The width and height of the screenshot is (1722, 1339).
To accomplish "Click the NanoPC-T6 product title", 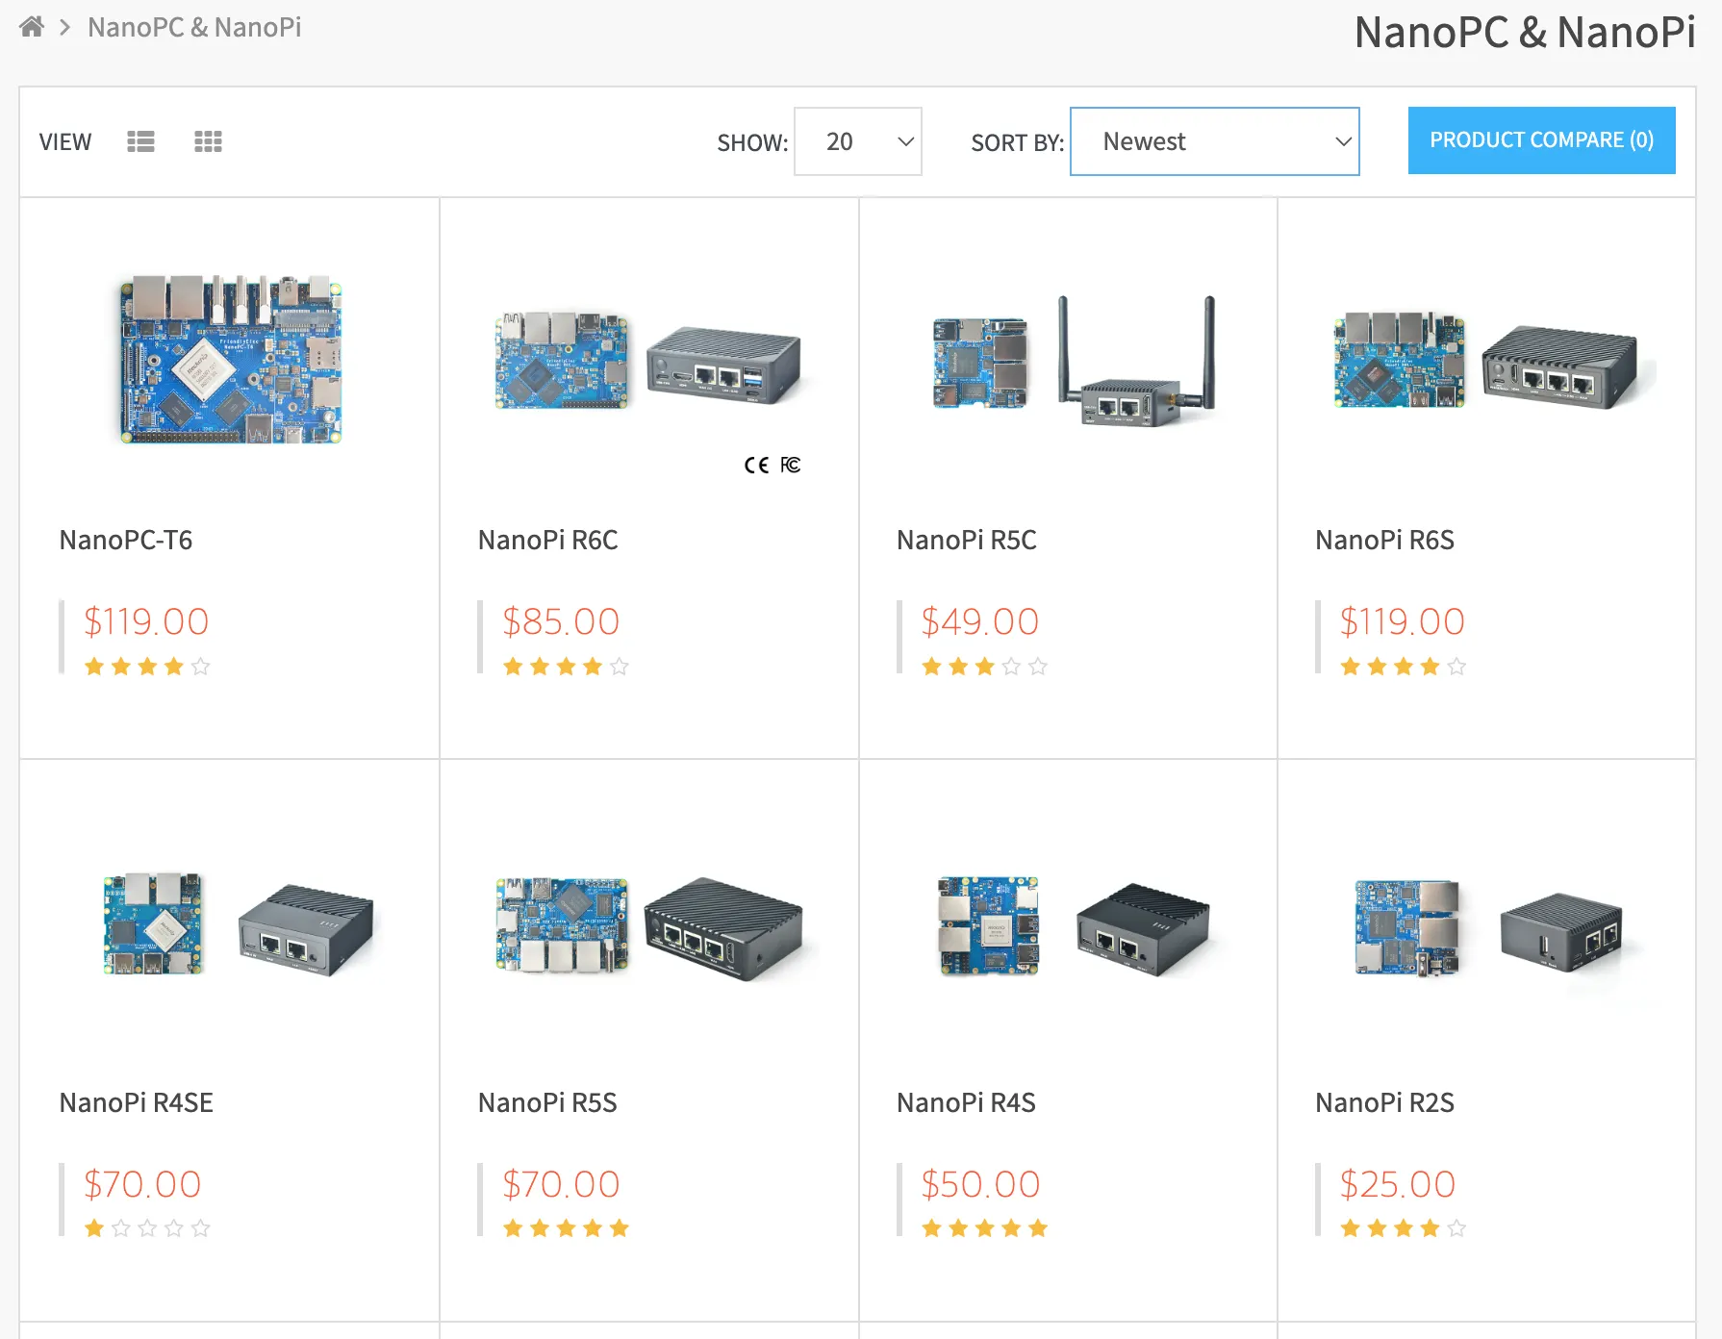I will (126, 541).
